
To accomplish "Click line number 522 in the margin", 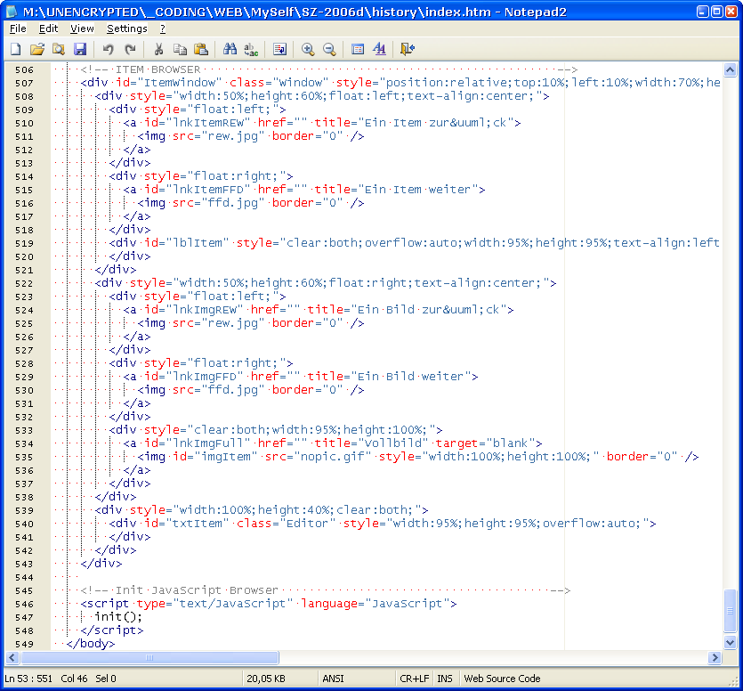I will click(24, 283).
